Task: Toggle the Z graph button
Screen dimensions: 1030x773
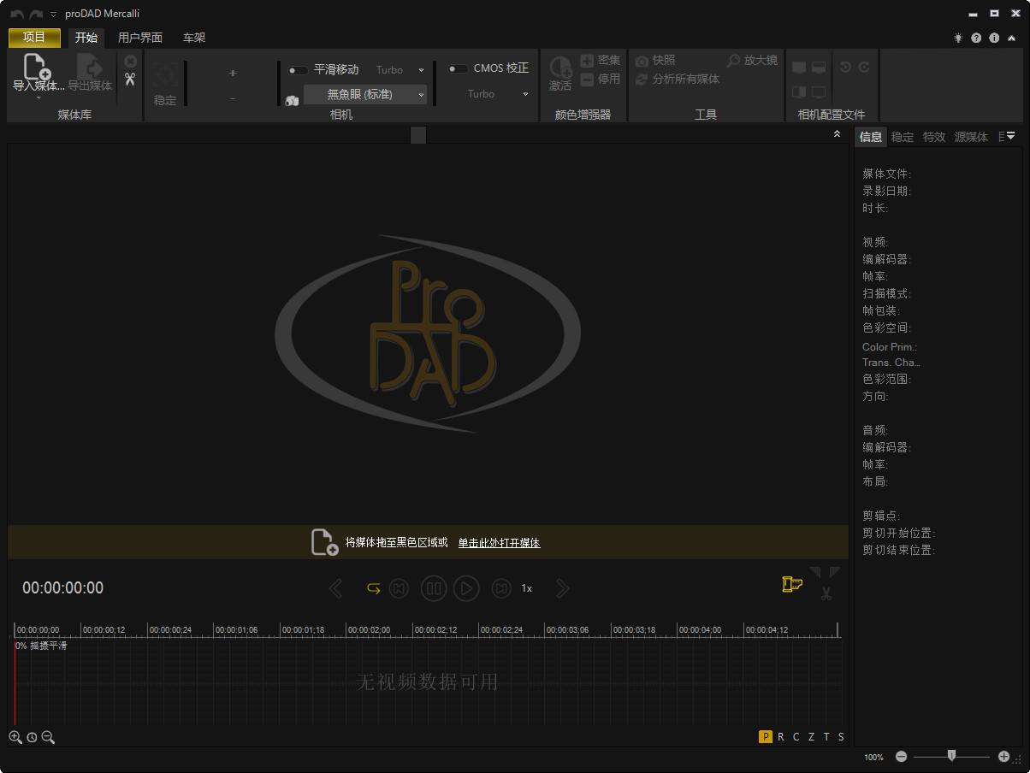Action: 811,737
